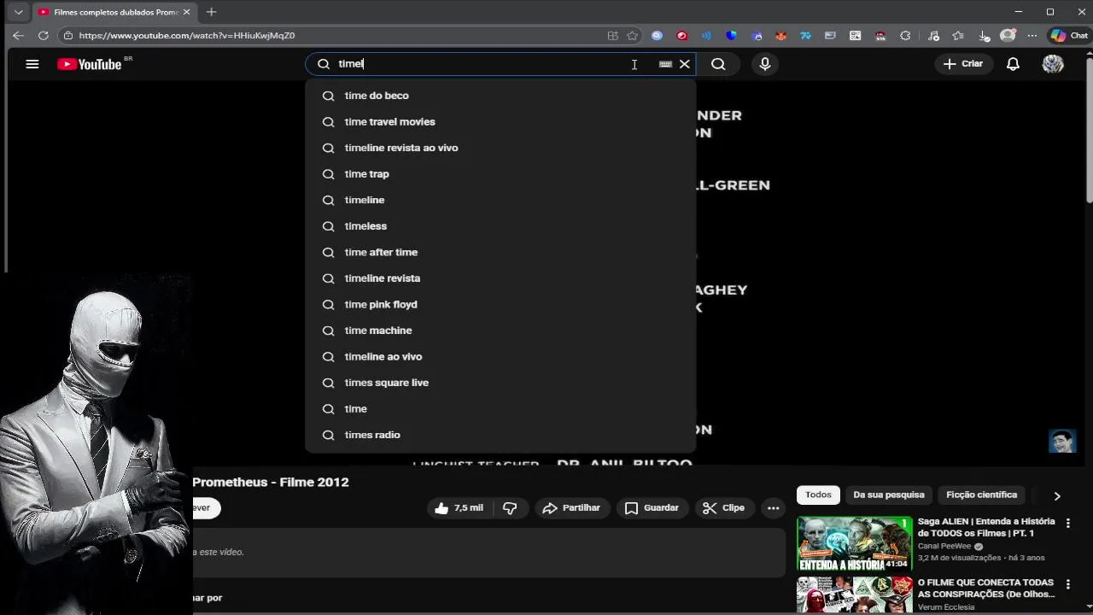
Task: Select suggestion 'time travel movies'
Action: [x=500, y=122]
